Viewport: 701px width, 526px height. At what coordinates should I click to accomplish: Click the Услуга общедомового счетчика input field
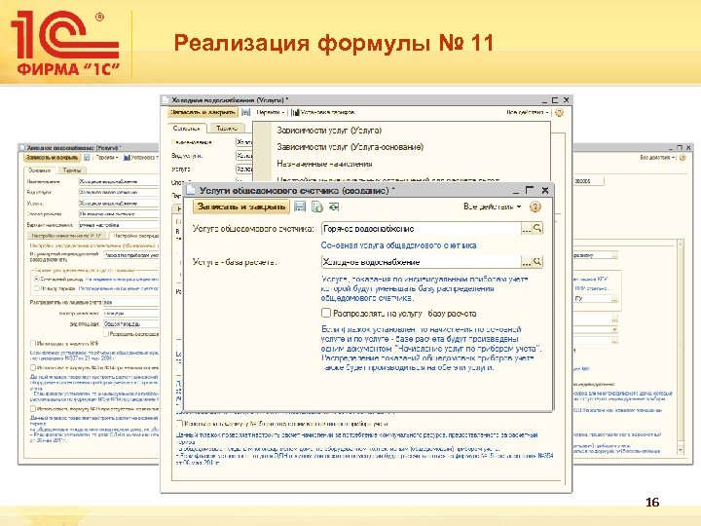pos(421,229)
